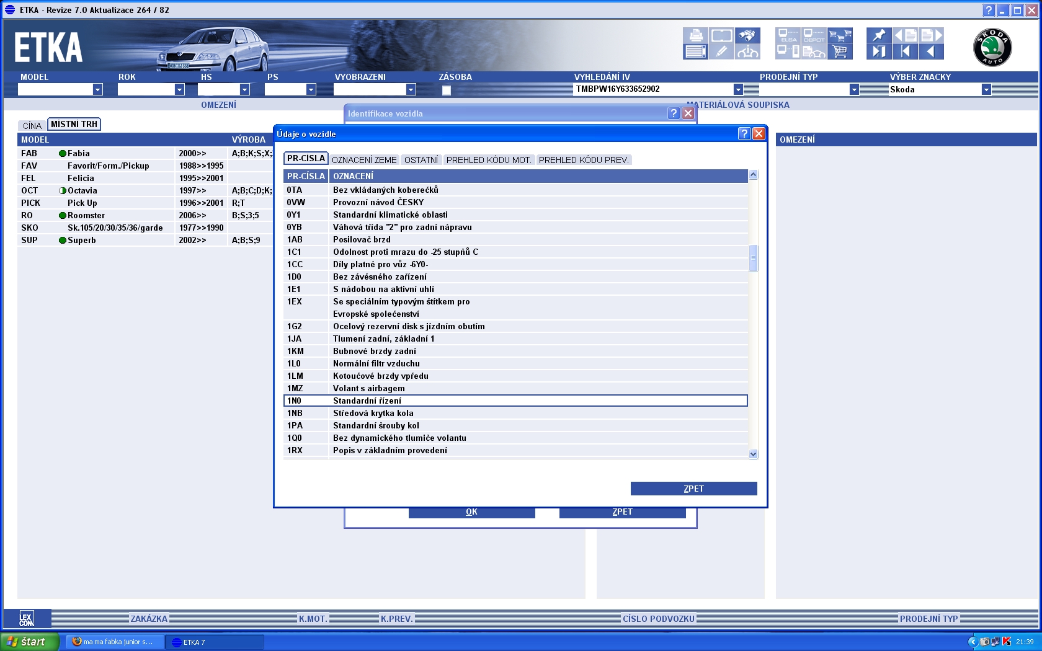This screenshot has height=651, width=1042.
Task: Switch to OSTATNÍ tab
Action: (421, 160)
